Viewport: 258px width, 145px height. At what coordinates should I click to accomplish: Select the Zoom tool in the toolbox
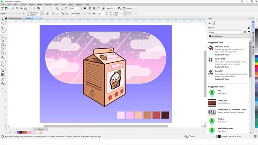(2, 32)
